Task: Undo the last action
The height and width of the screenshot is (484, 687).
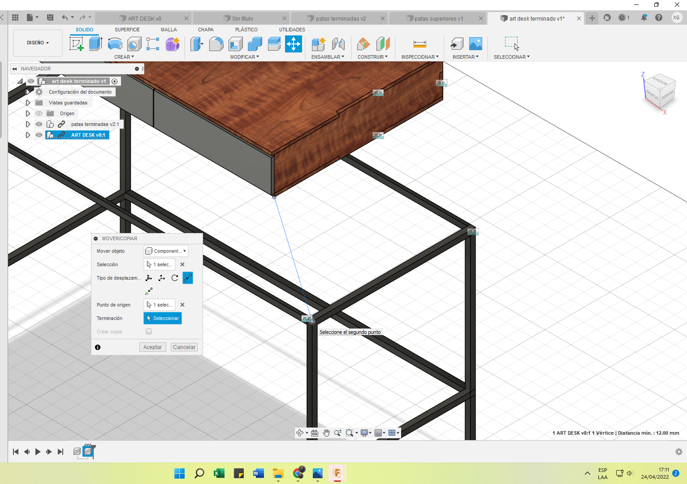Action: (65, 17)
